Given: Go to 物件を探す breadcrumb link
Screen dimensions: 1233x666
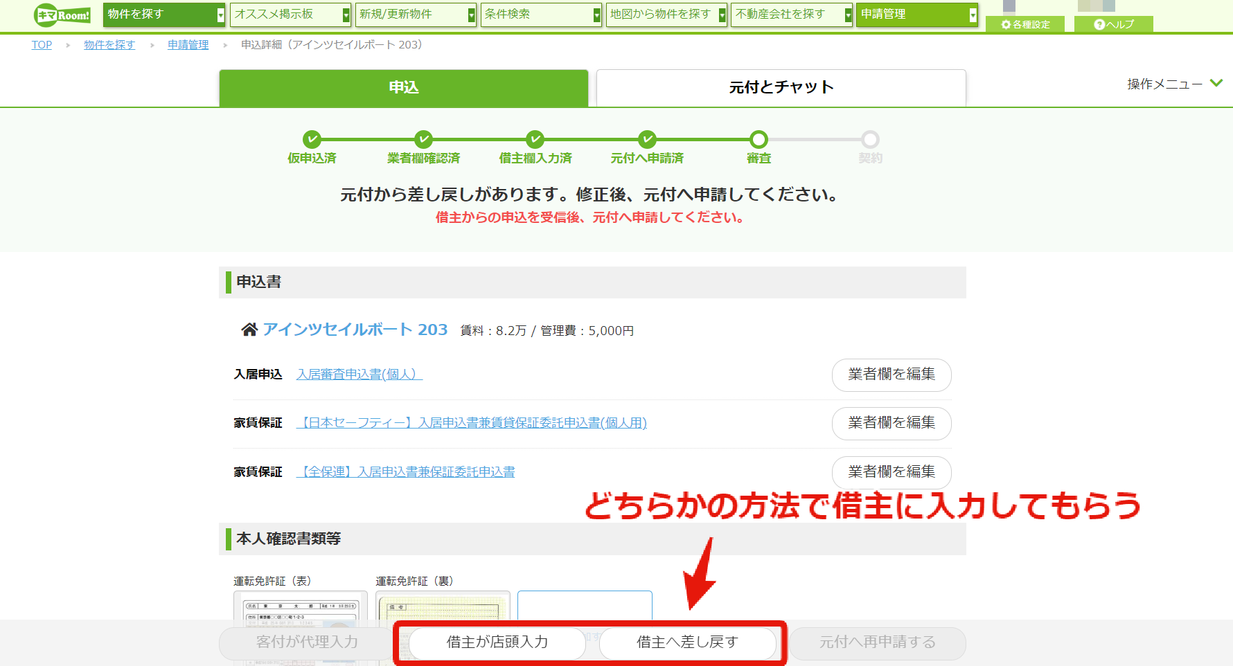Looking at the screenshot, I should [109, 44].
